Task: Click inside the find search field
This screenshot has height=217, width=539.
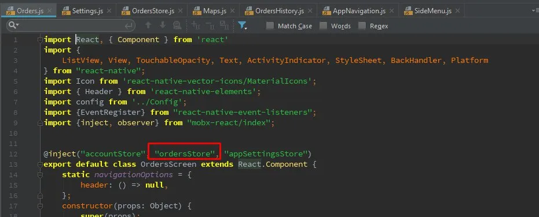Action: click(71, 26)
